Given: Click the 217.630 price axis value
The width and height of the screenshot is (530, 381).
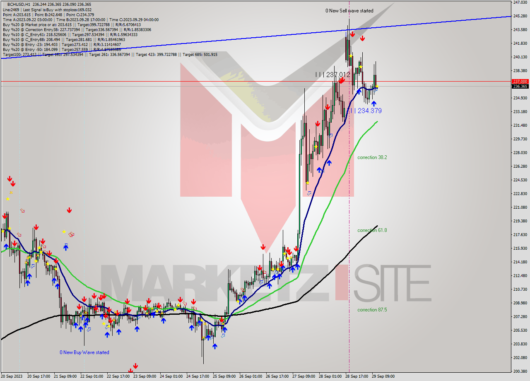Looking at the screenshot, I should (x=520, y=235).
